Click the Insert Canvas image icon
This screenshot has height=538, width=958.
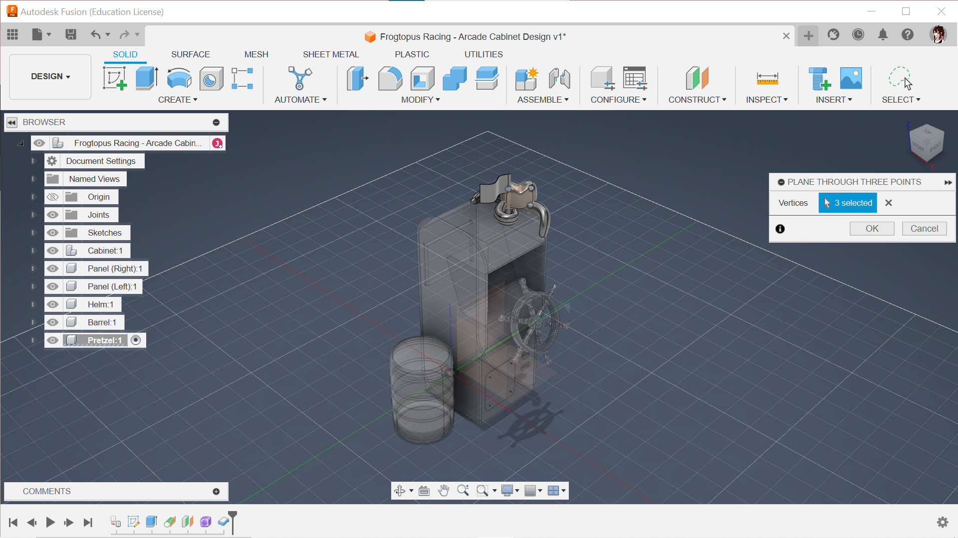pyautogui.click(x=851, y=78)
